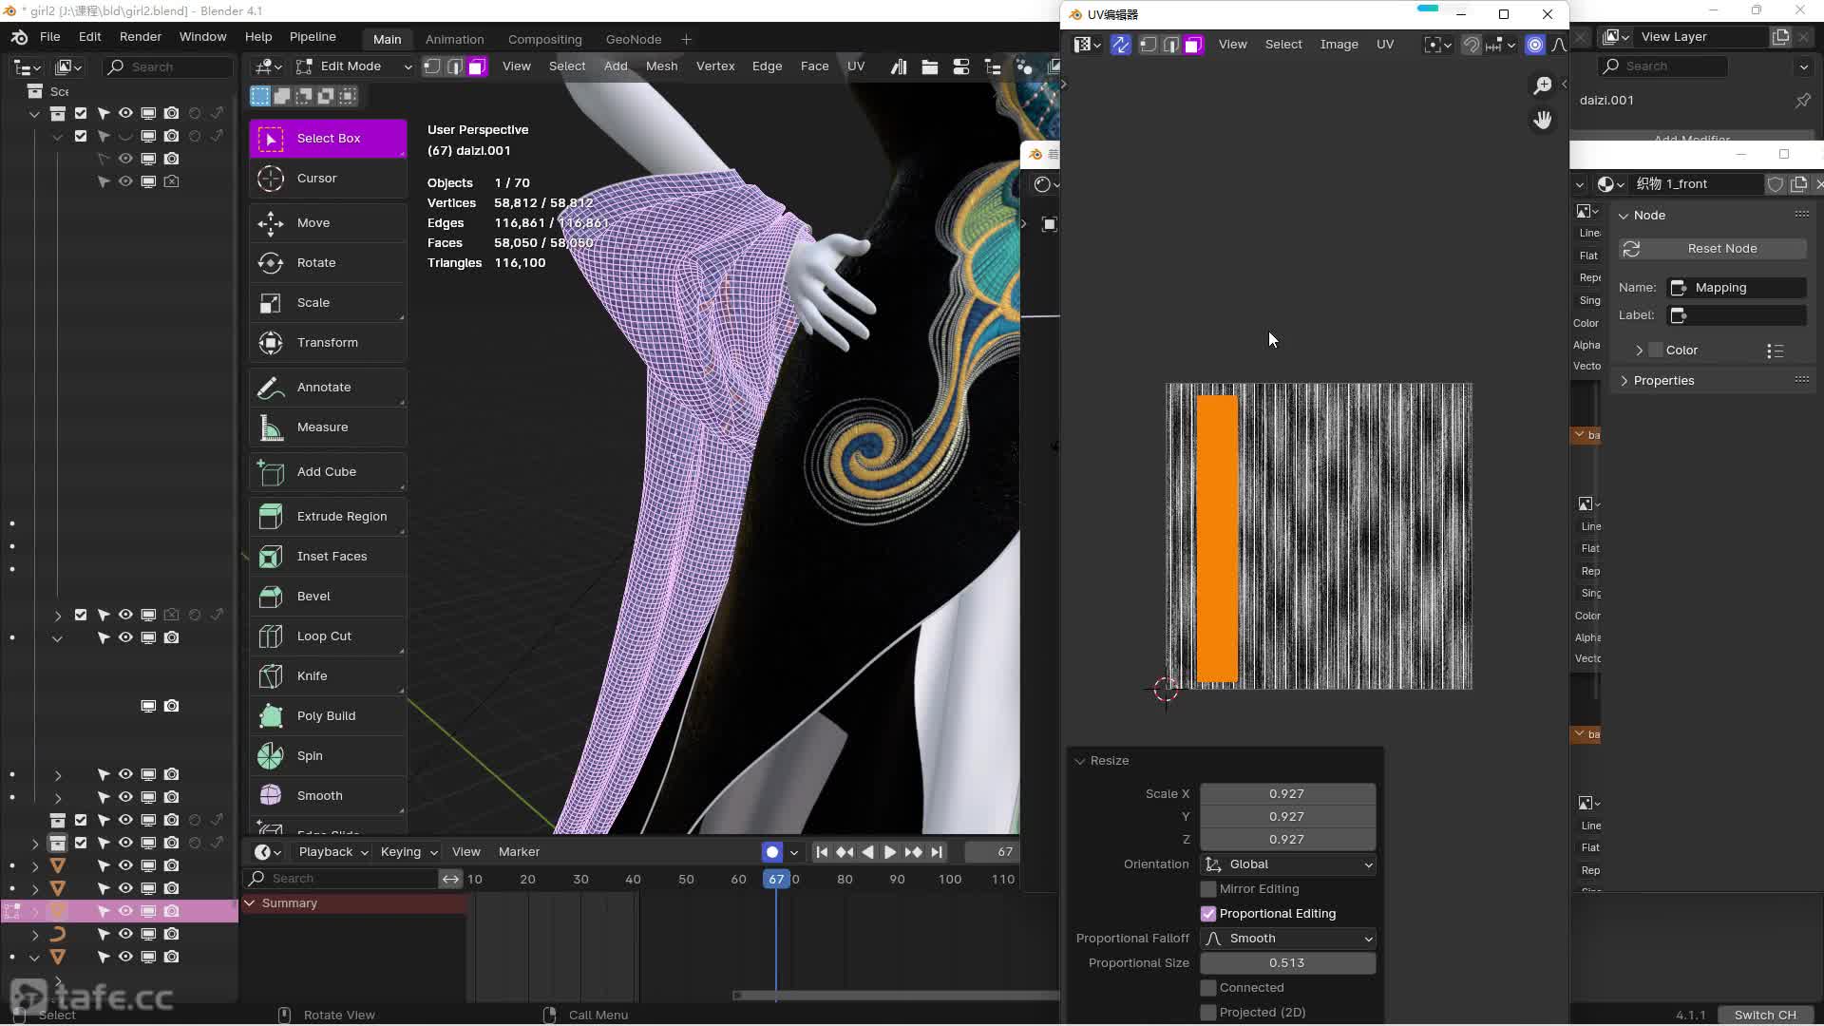Activate the Loop Cut tool
Viewport: 1824px width, 1026px height.
327,636
